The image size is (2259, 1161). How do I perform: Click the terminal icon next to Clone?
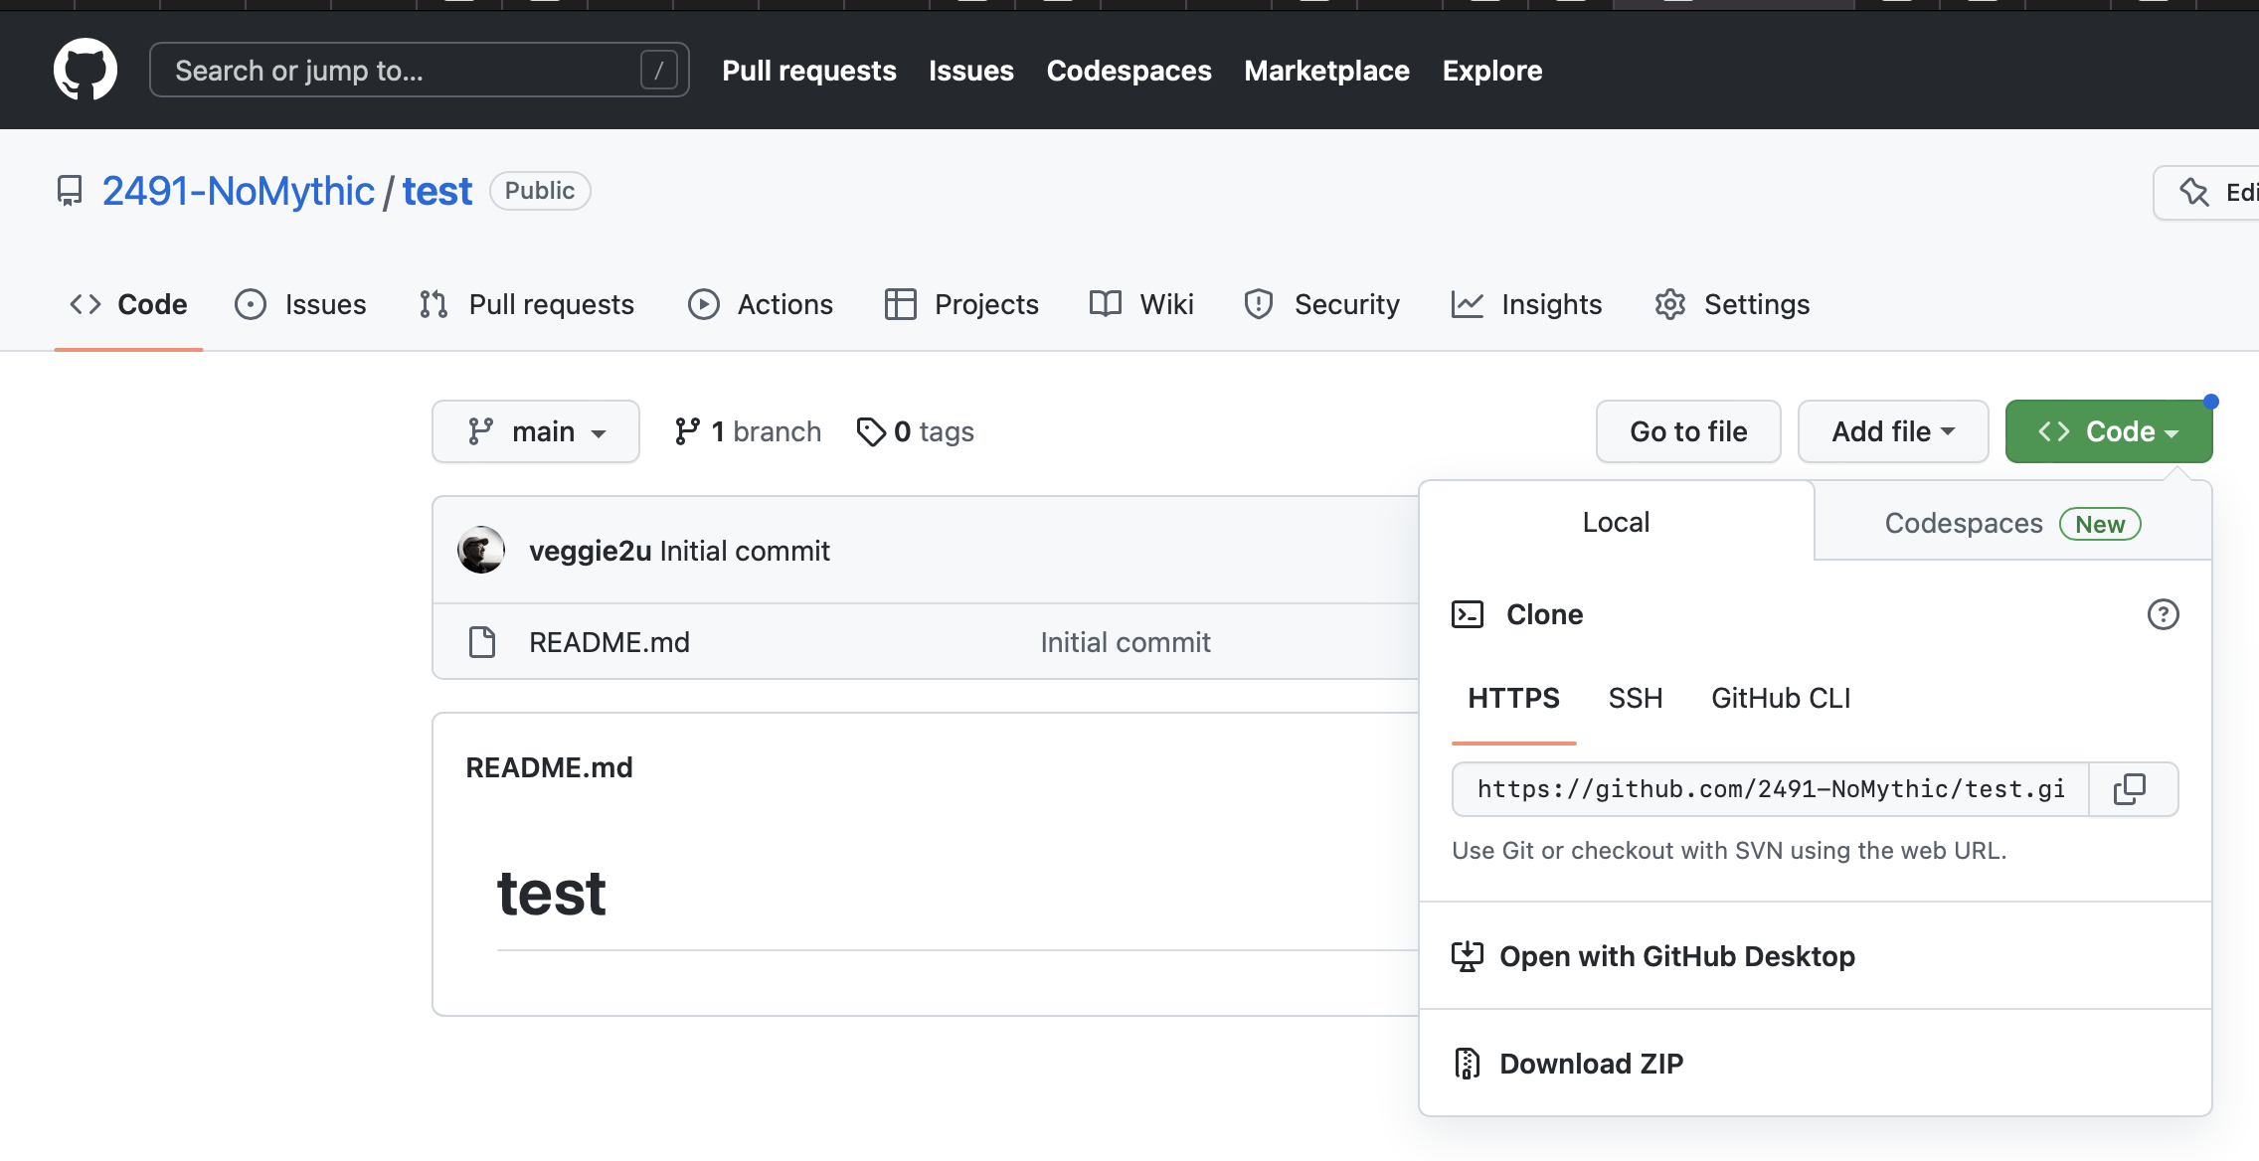click(1468, 614)
